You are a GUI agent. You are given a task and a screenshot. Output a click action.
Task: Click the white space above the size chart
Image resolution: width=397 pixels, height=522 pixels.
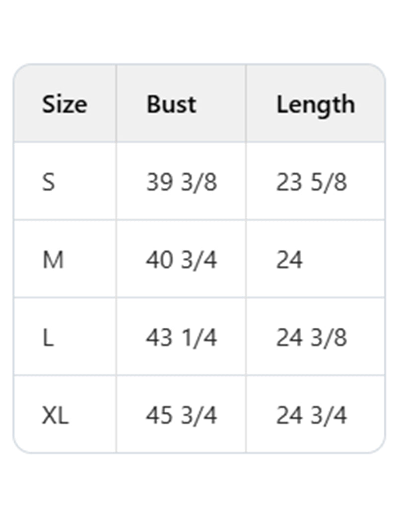(x=198, y=30)
